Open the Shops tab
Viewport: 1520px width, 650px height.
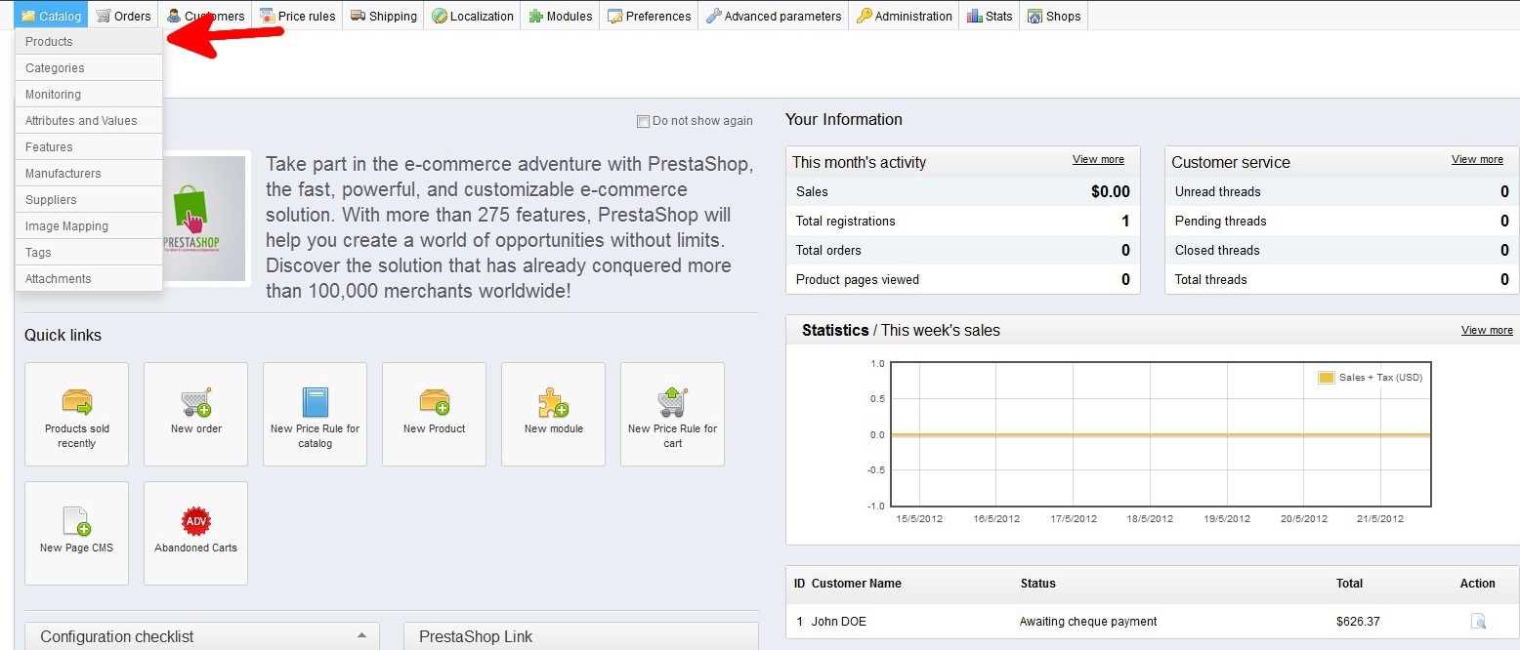tap(1053, 16)
